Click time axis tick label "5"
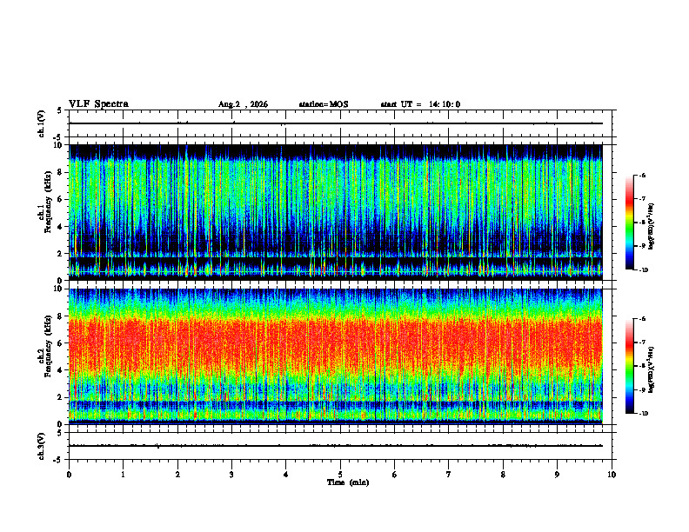Screen dimensions: 689x532 [x=340, y=475]
